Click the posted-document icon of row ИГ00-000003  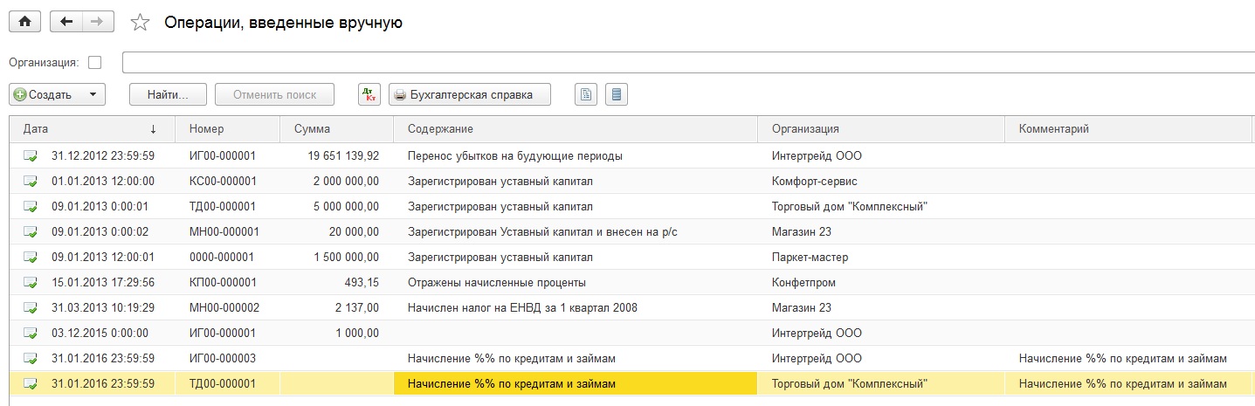point(31,359)
